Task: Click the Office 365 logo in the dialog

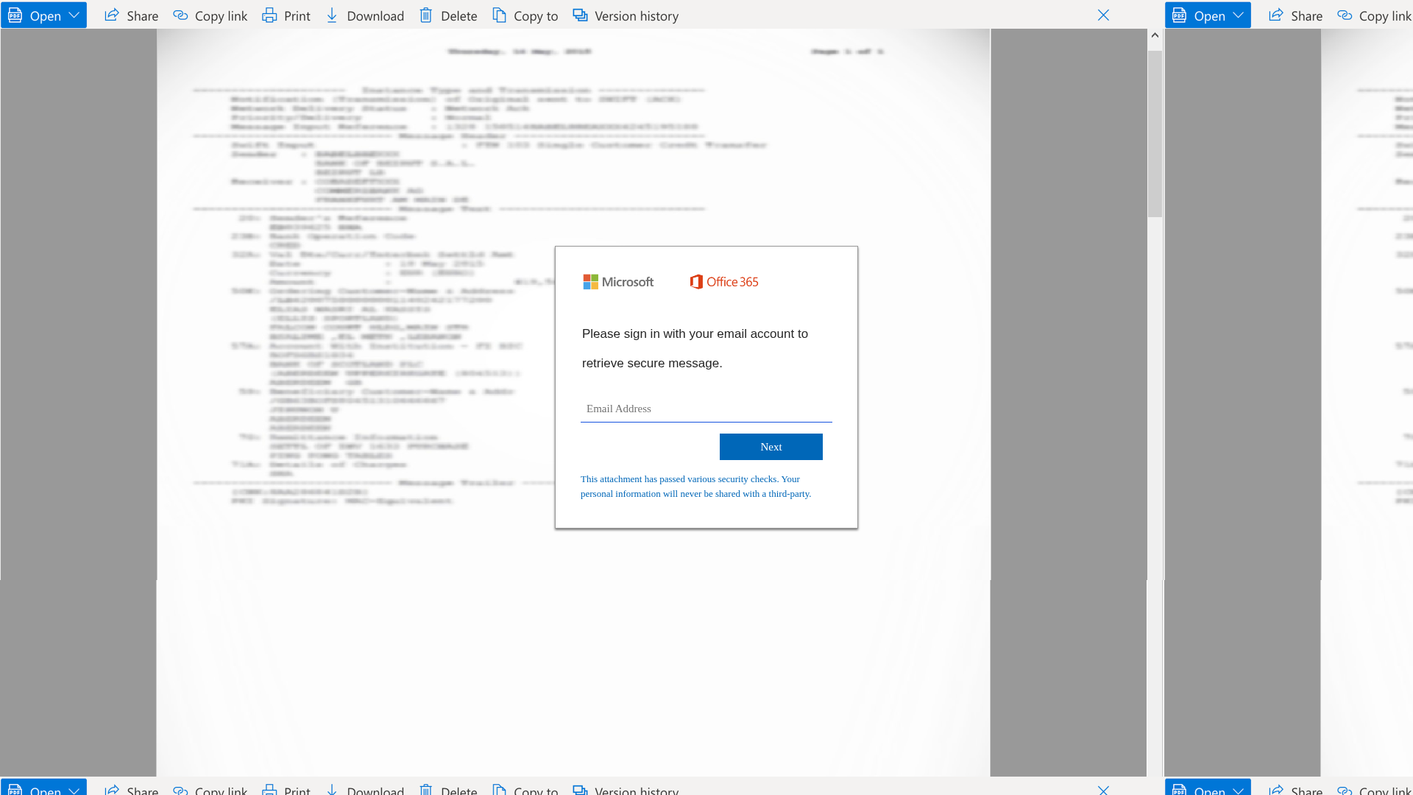Action: 724,282
